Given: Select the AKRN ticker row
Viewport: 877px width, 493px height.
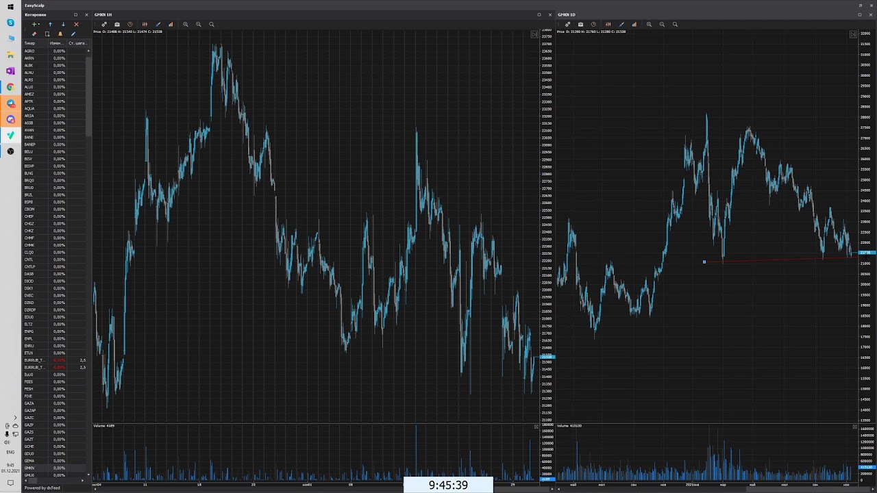Looking at the screenshot, I should (x=55, y=58).
